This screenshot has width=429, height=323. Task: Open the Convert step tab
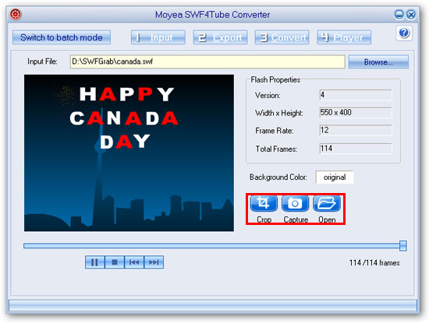(x=282, y=37)
